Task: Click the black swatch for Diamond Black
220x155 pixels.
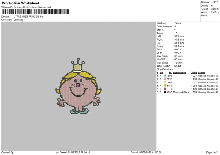Action: coord(165,92)
